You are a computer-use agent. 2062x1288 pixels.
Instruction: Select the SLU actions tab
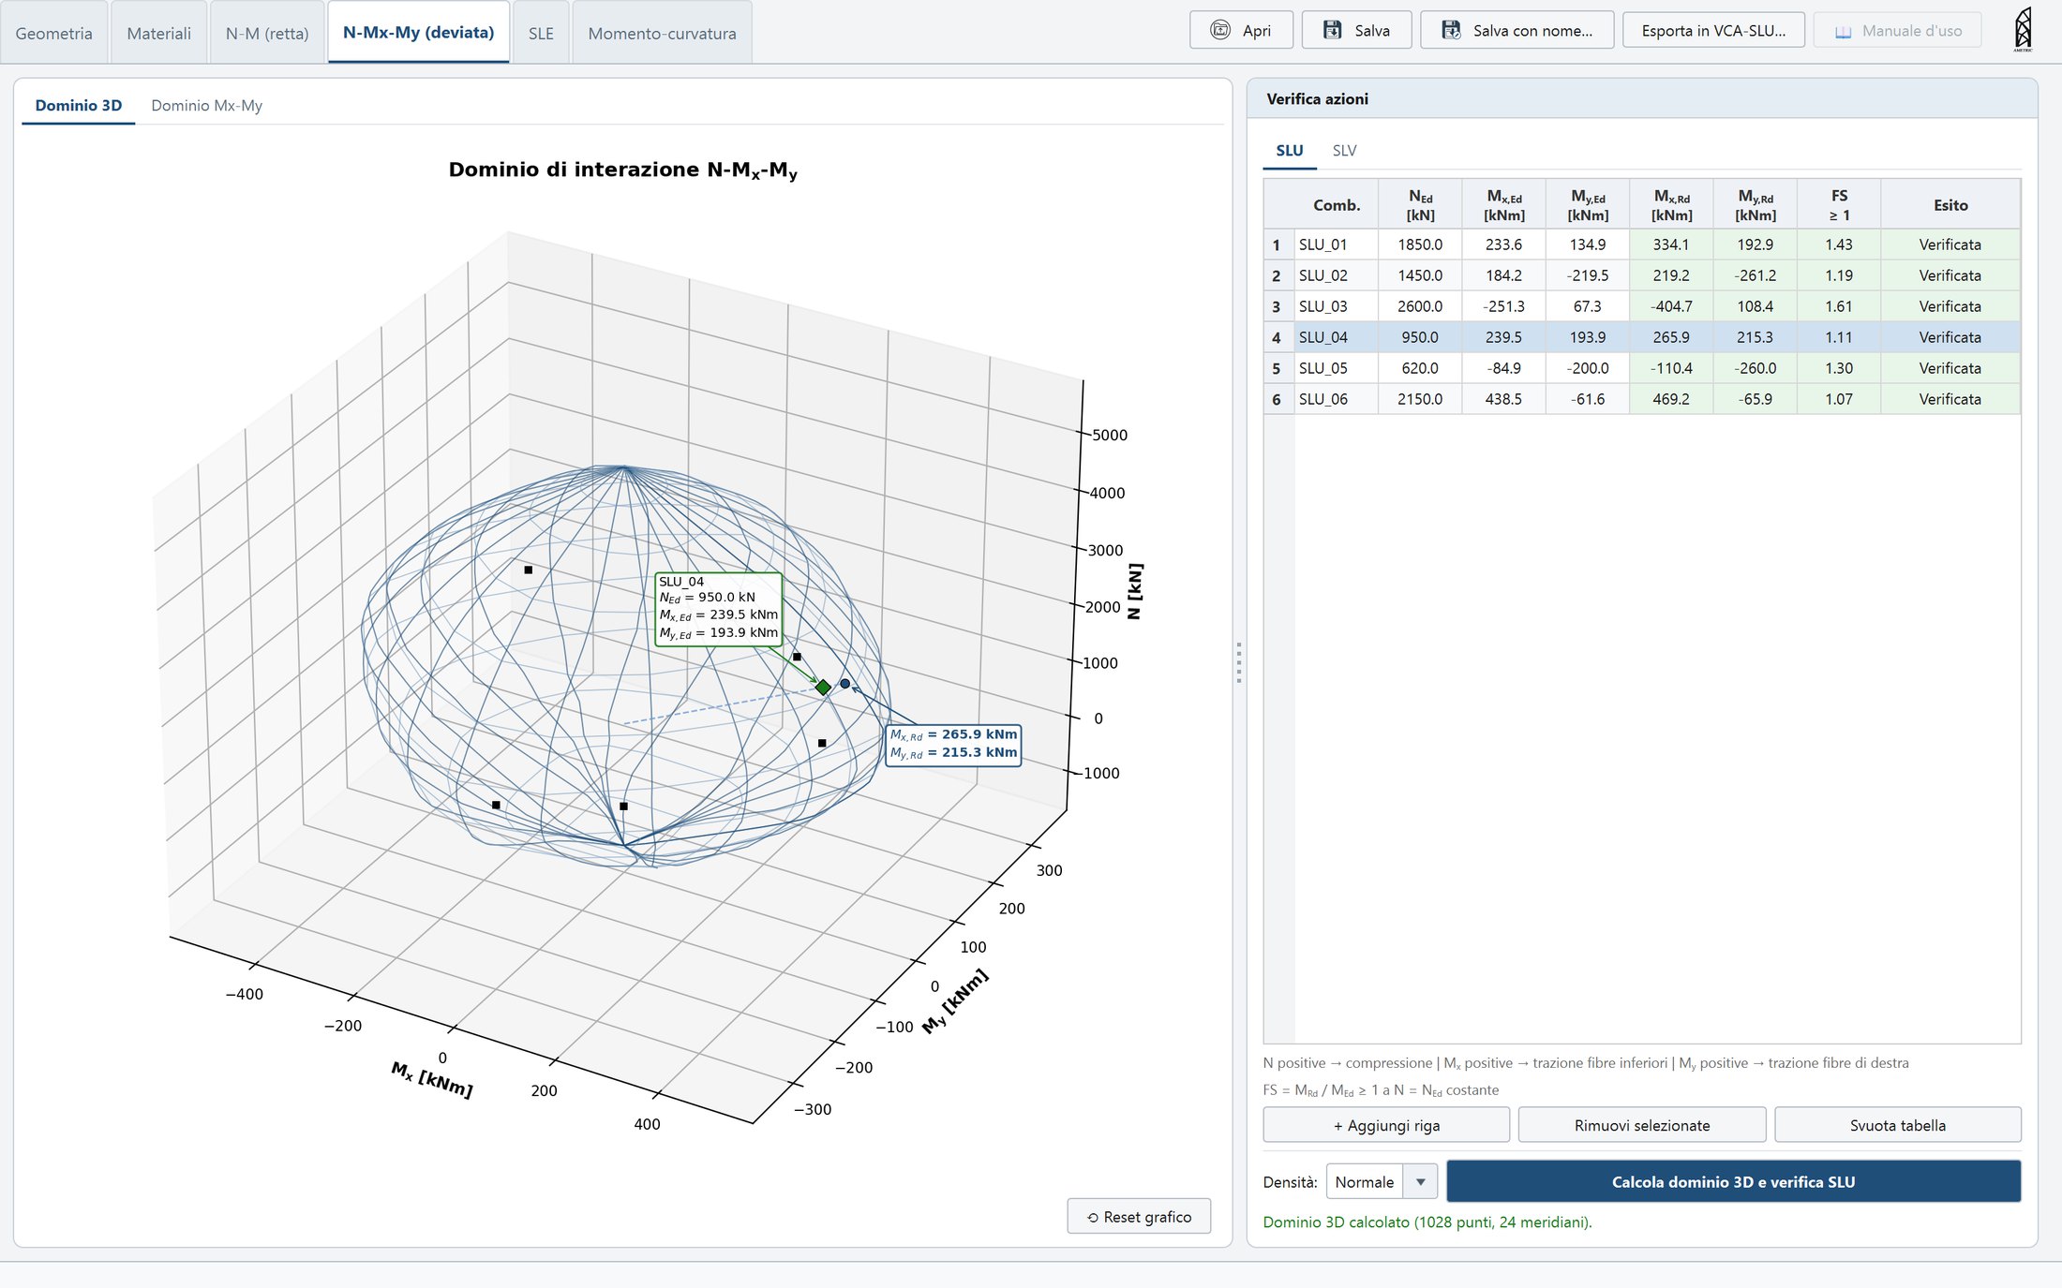(1289, 150)
